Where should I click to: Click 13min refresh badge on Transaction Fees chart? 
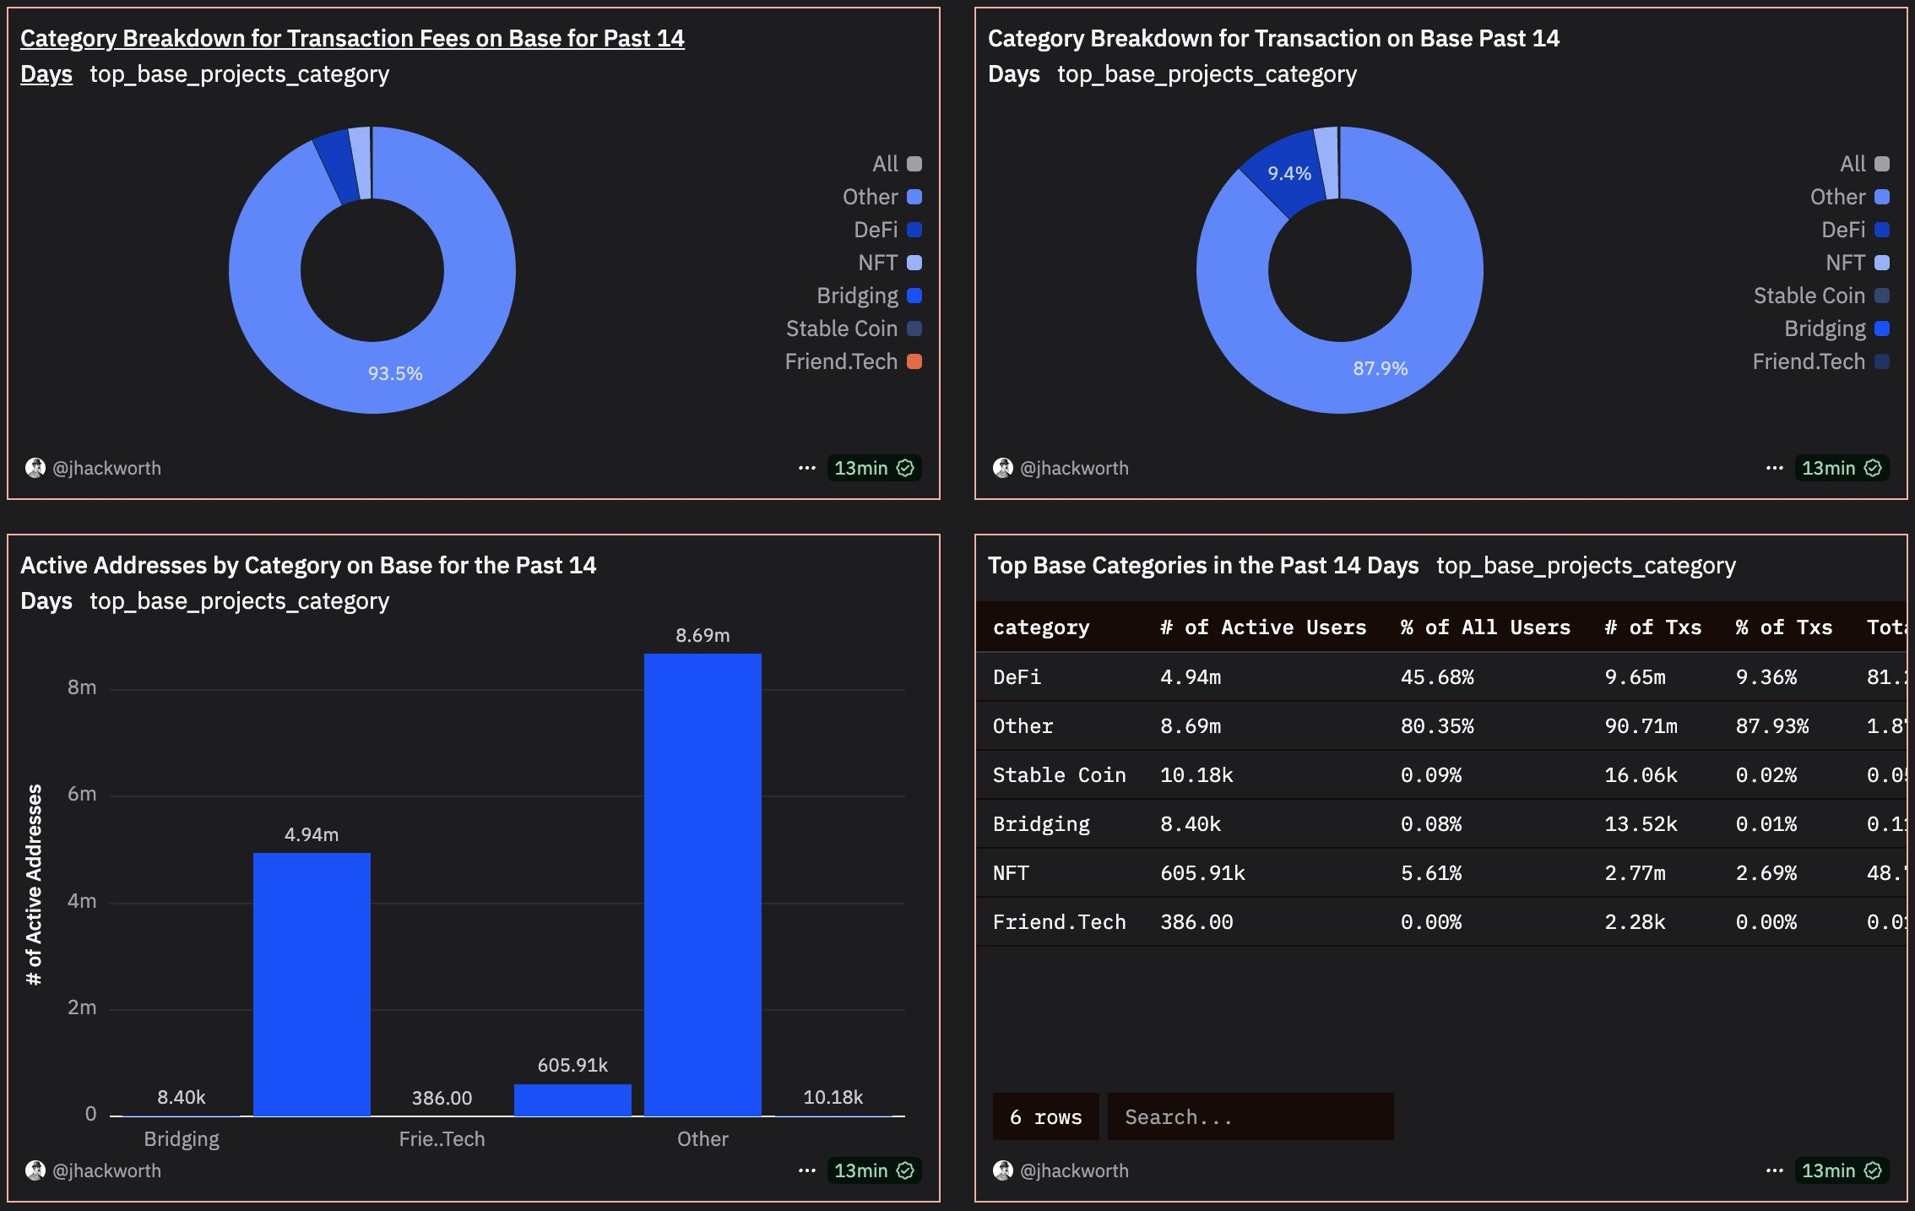pos(873,468)
